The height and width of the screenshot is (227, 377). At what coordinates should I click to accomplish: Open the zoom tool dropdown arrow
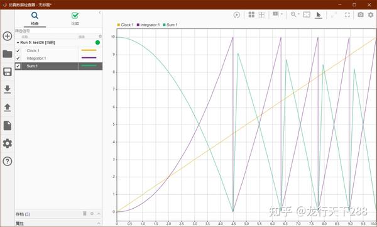298,14
